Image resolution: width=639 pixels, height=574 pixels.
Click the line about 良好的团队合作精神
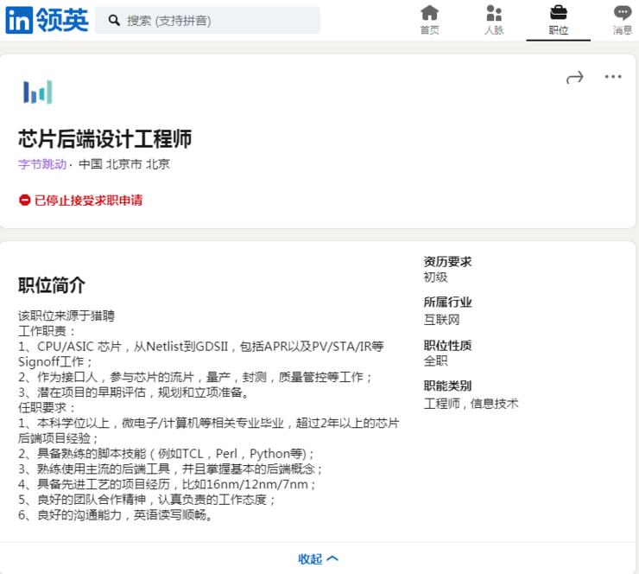click(x=147, y=500)
